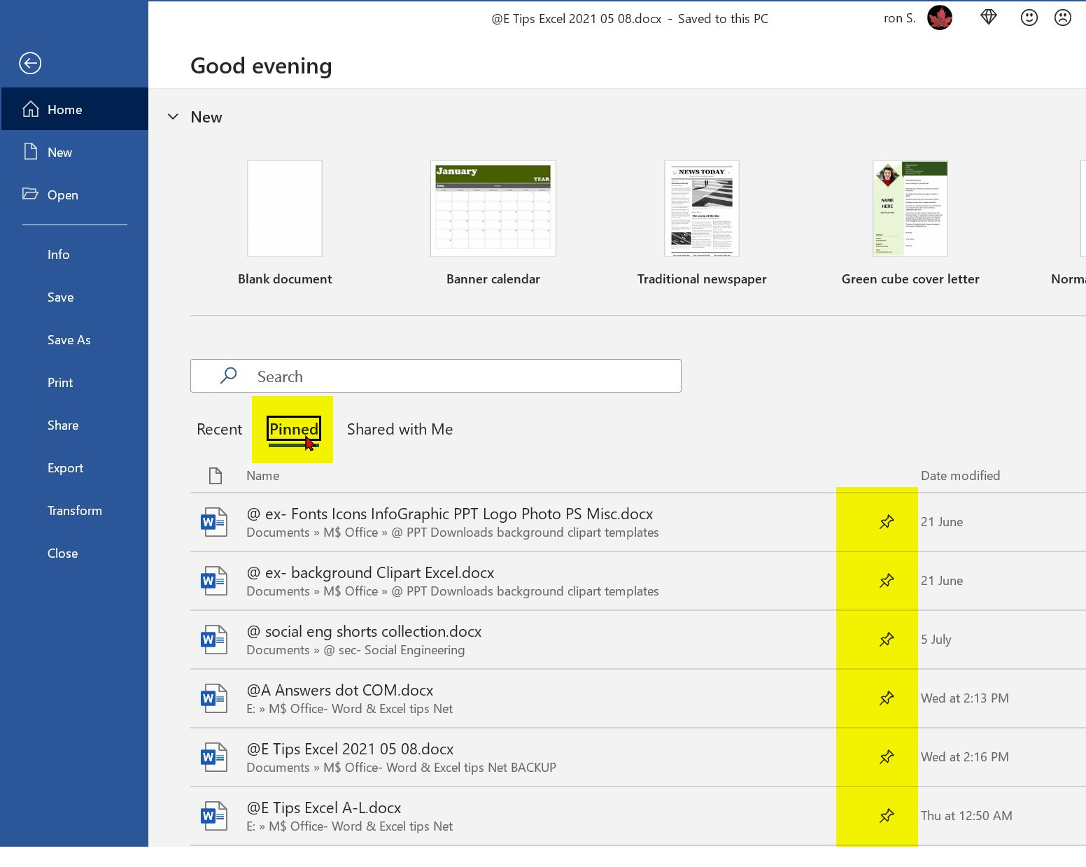Unpin @E Tips Excel A-L document
The height and width of the screenshot is (867, 1086).
click(887, 816)
